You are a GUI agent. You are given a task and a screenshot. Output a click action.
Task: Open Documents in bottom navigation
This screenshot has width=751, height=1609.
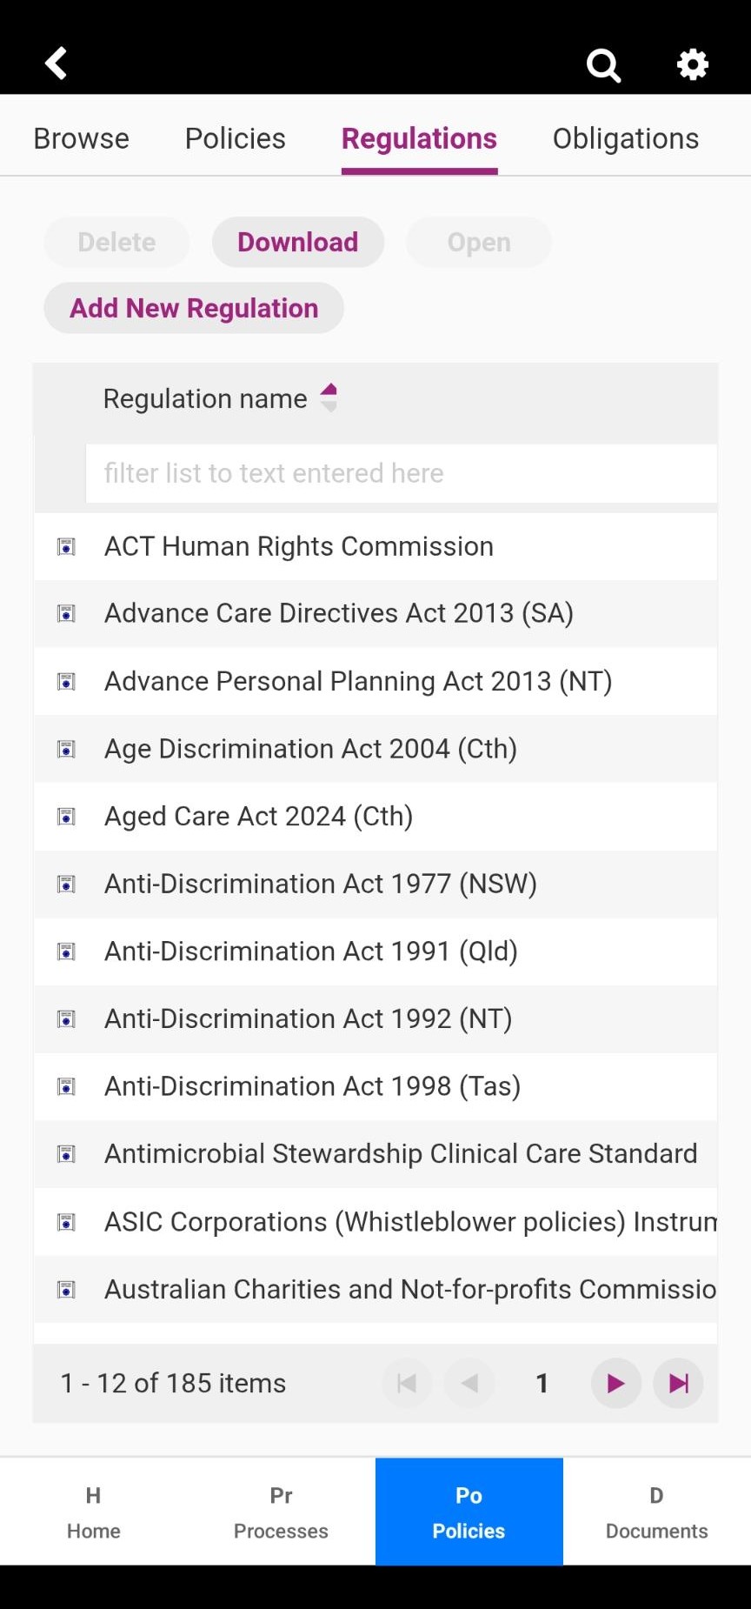(657, 1512)
